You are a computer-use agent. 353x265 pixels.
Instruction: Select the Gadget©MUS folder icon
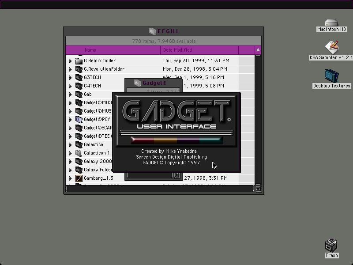click(79, 111)
